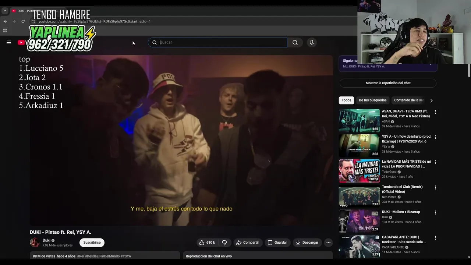Click inside the Buscar search field
This screenshot has height=265, width=471.
[217, 42]
